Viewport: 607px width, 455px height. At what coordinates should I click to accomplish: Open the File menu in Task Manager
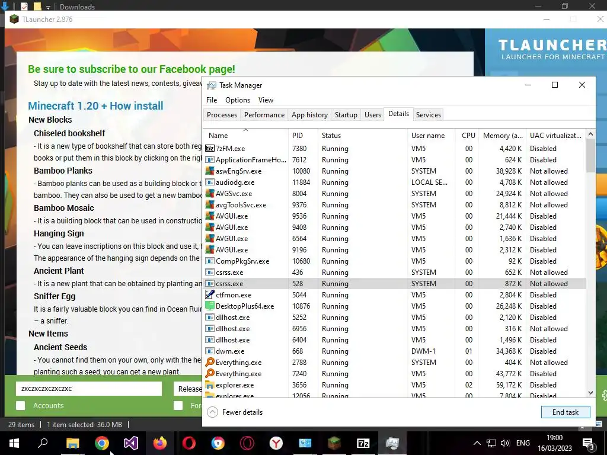pyautogui.click(x=212, y=100)
